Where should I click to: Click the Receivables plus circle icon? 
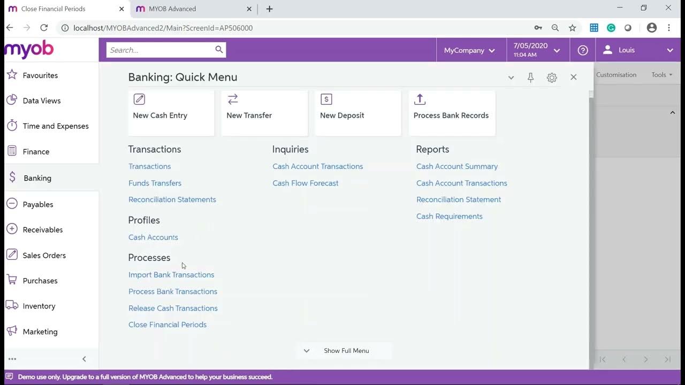(12, 229)
